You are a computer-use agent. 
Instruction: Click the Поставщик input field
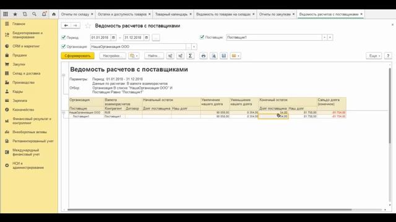click(274, 37)
